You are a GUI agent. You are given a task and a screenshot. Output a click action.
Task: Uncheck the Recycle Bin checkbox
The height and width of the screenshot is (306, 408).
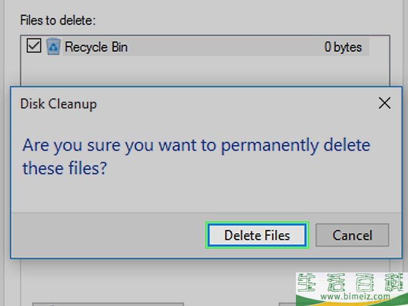point(34,46)
